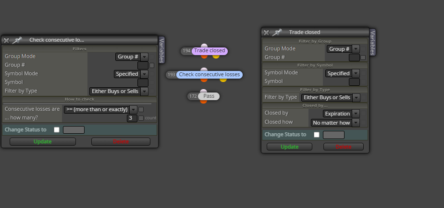Select the grey Pass block
This screenshot has height=208, width=444.
tap(209, 96)
